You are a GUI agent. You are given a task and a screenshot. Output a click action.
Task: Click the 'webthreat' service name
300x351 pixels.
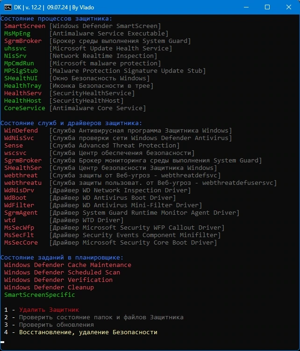coord(21,175)
